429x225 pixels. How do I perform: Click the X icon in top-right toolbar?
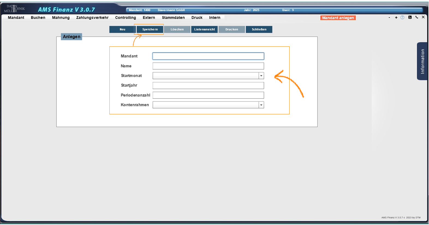[423, 17]
